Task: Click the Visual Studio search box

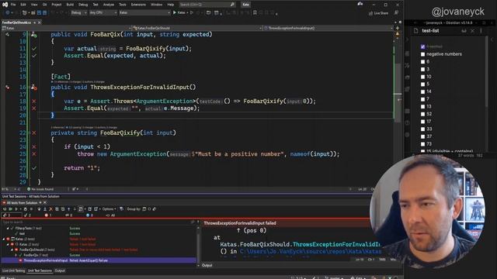Action: tap(207, 5)
